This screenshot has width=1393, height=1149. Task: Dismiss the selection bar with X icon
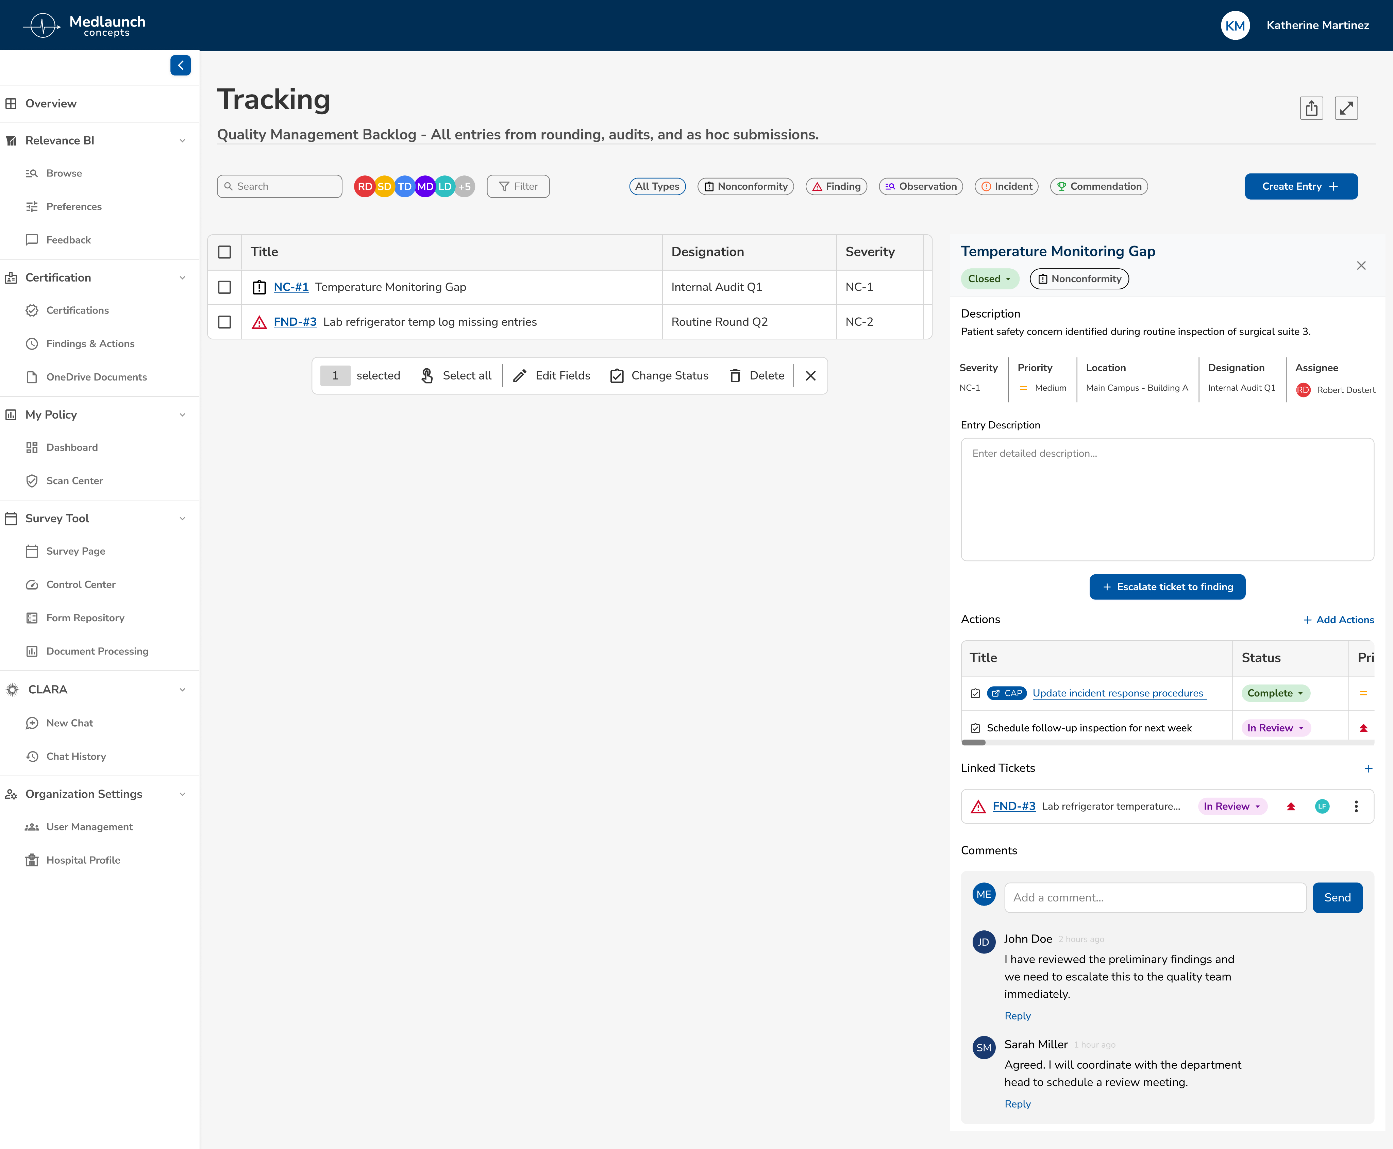[x=810, y=376]
